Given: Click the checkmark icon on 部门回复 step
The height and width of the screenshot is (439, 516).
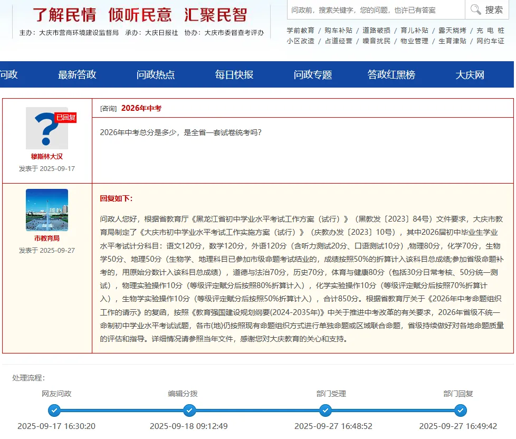Looking at the screenshot, I should coord(460,410).
